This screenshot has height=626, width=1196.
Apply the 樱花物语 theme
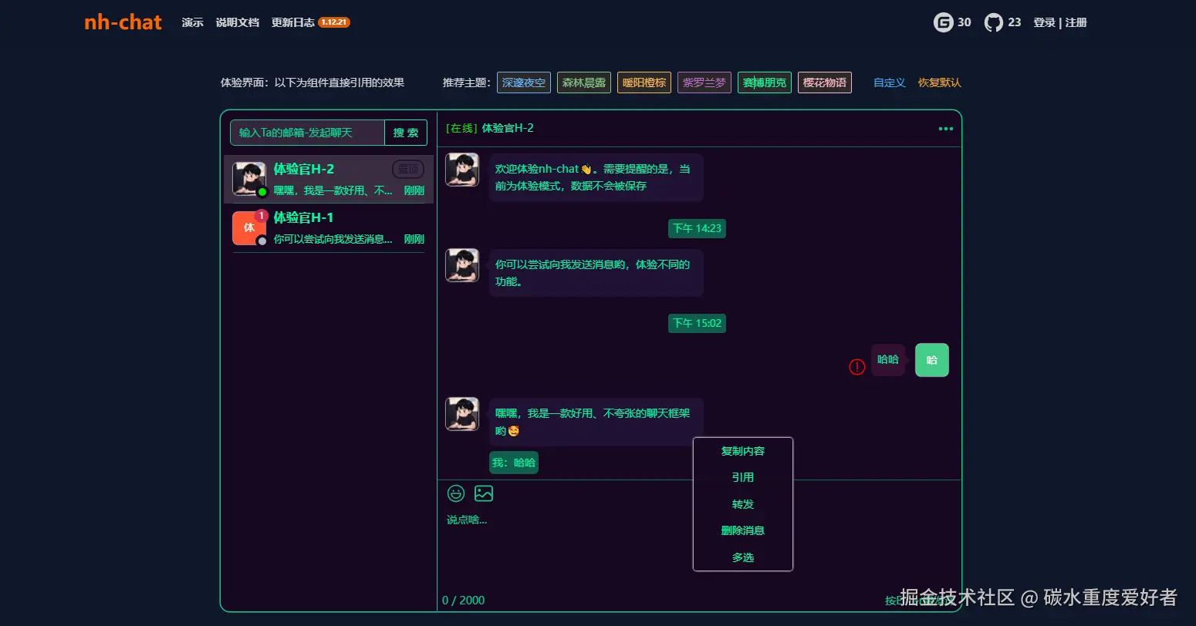(x=824, y=82)
